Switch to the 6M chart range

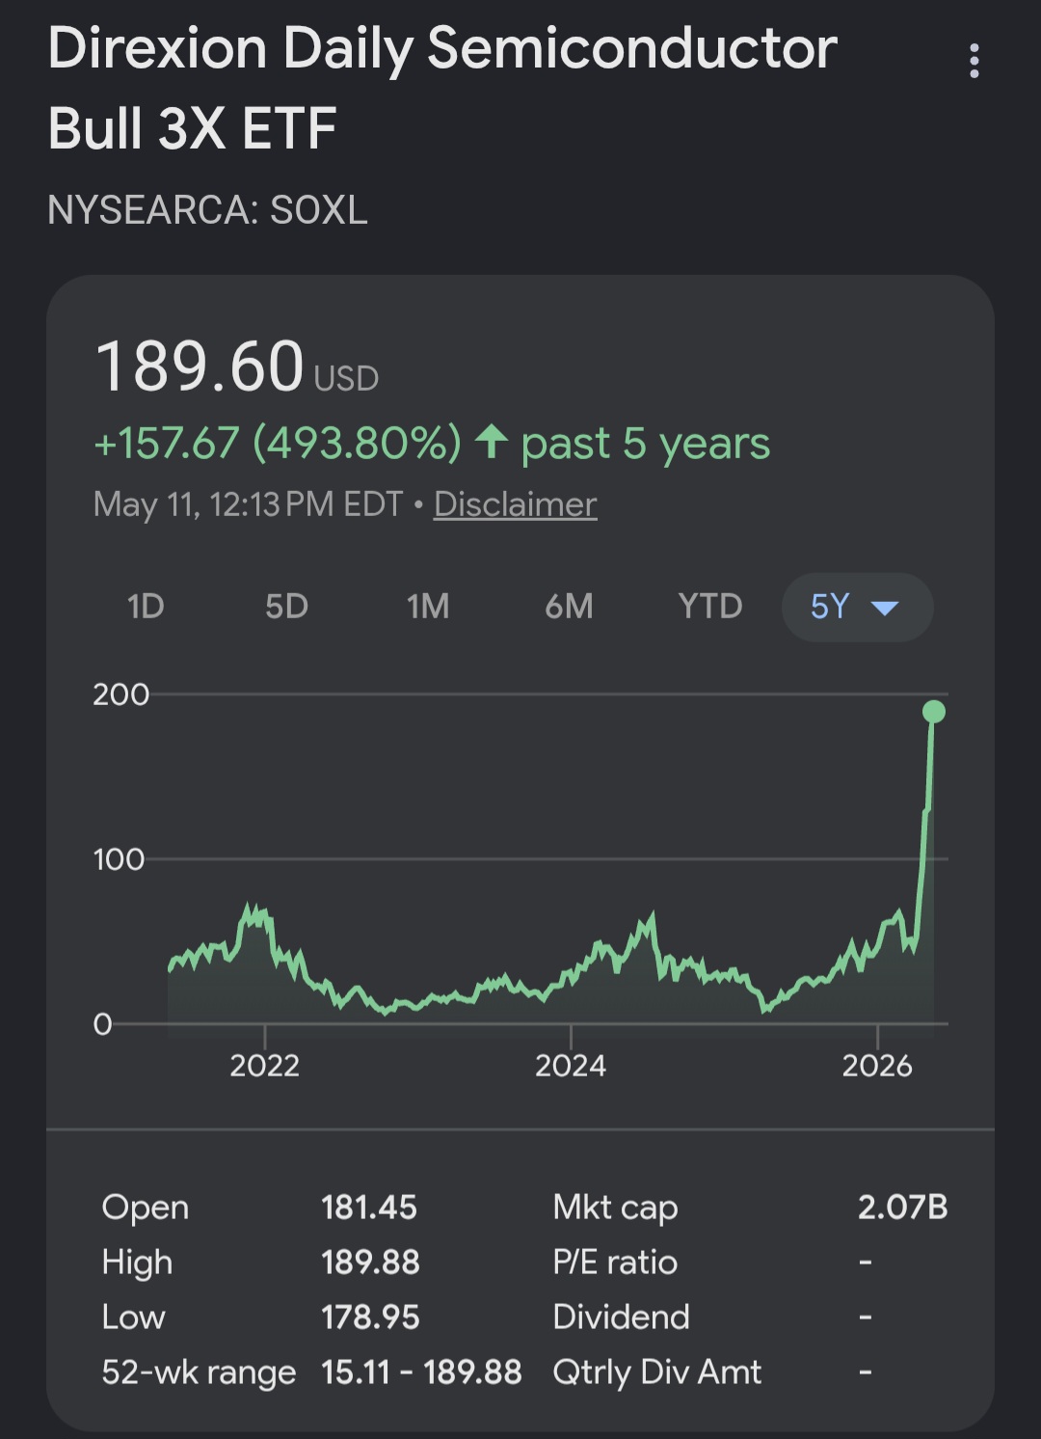[569, 607]
